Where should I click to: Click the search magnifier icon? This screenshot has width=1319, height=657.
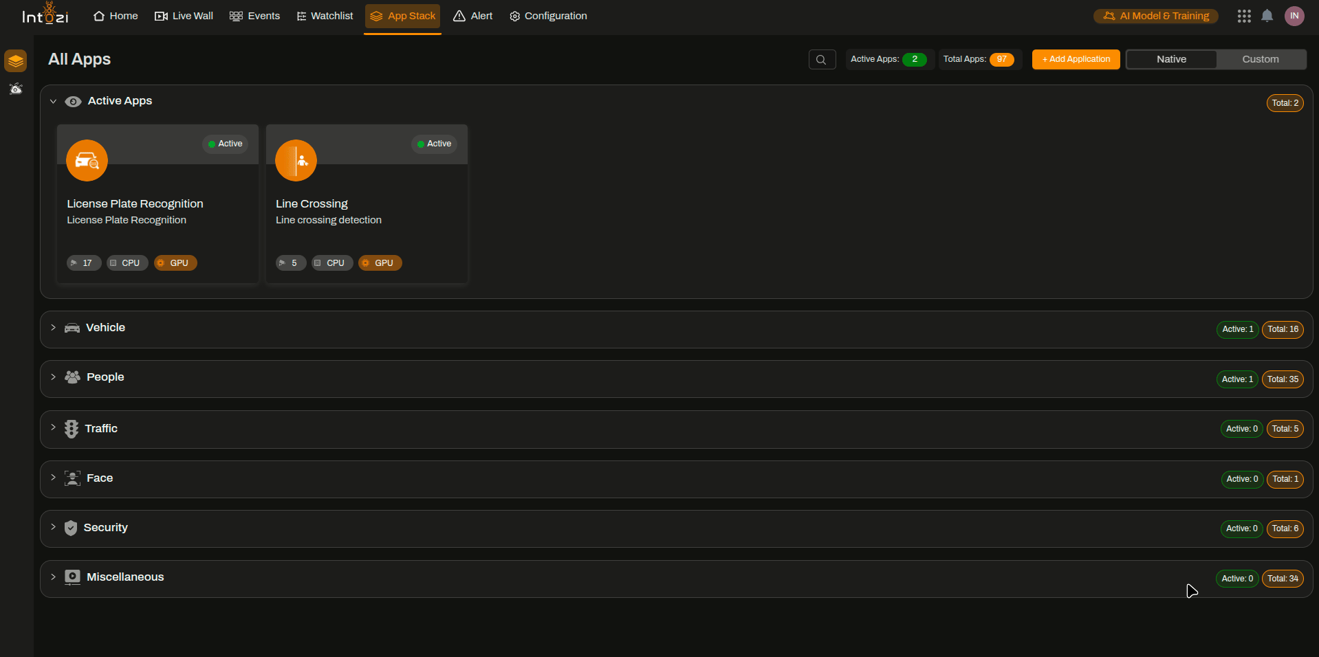click(821, 60)
